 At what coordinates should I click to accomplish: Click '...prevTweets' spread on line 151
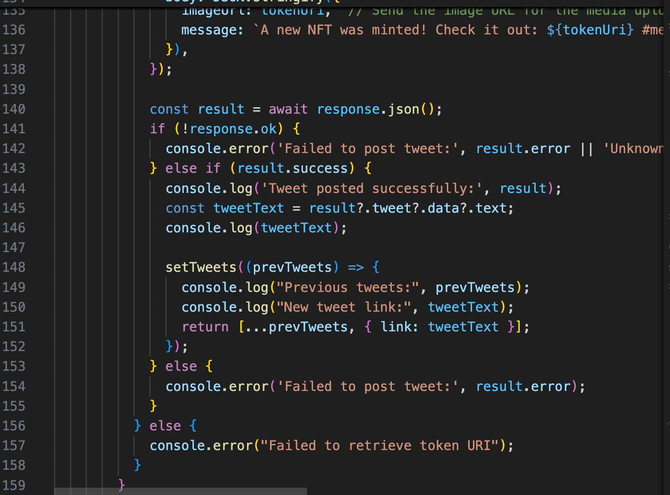click(x=297, y=327)
